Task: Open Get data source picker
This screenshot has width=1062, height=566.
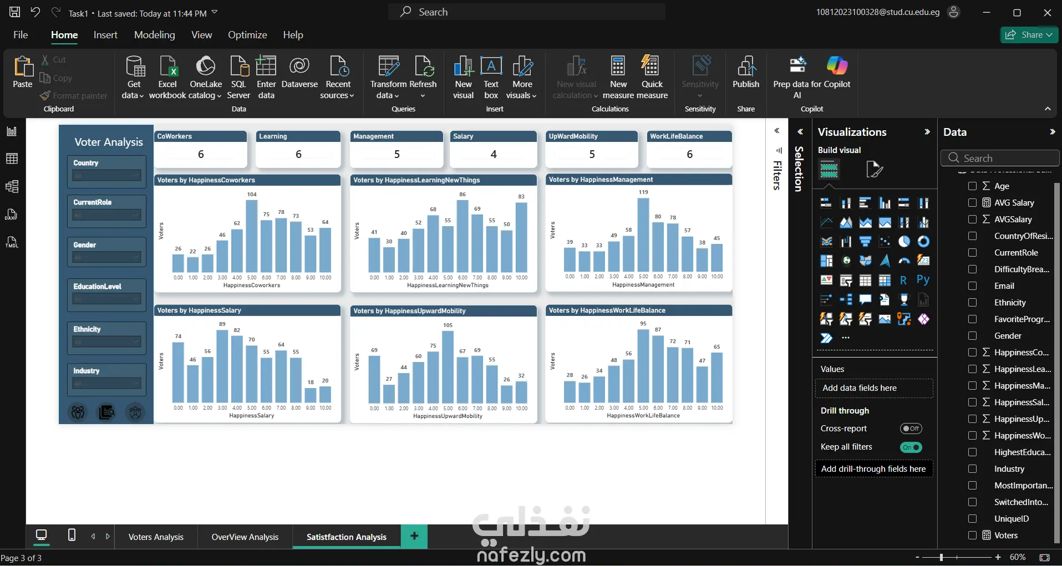Action: pyautogui.click(x=134, y=78)
